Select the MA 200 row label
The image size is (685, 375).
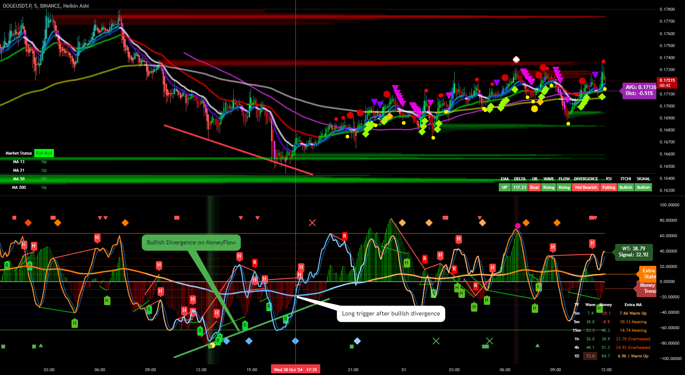click(x=19, y=187)
